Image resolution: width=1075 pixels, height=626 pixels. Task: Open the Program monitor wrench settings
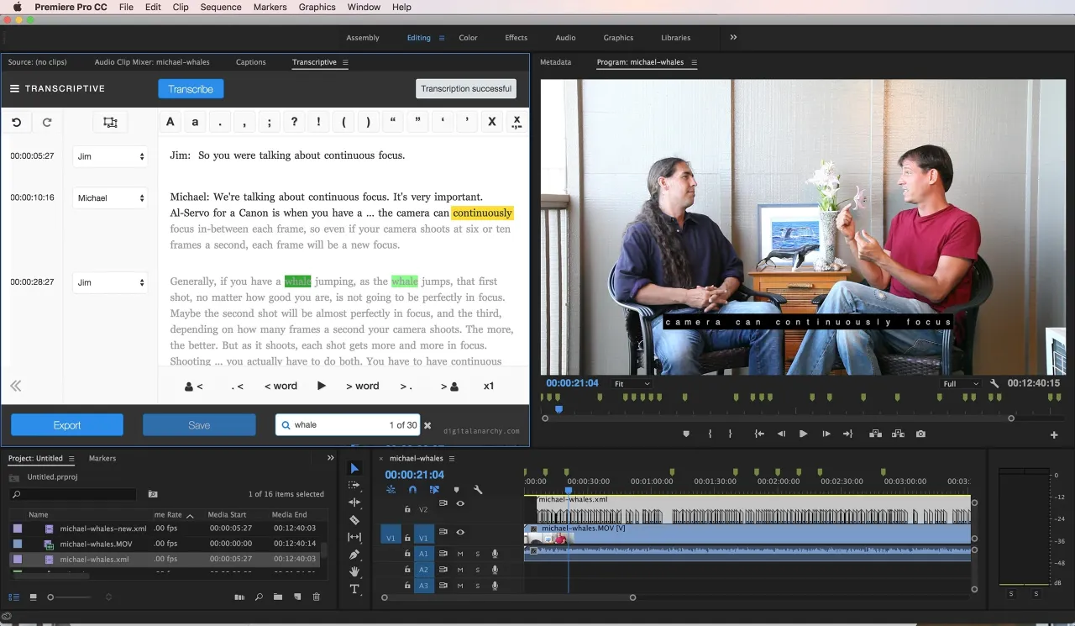pos(994,383)
